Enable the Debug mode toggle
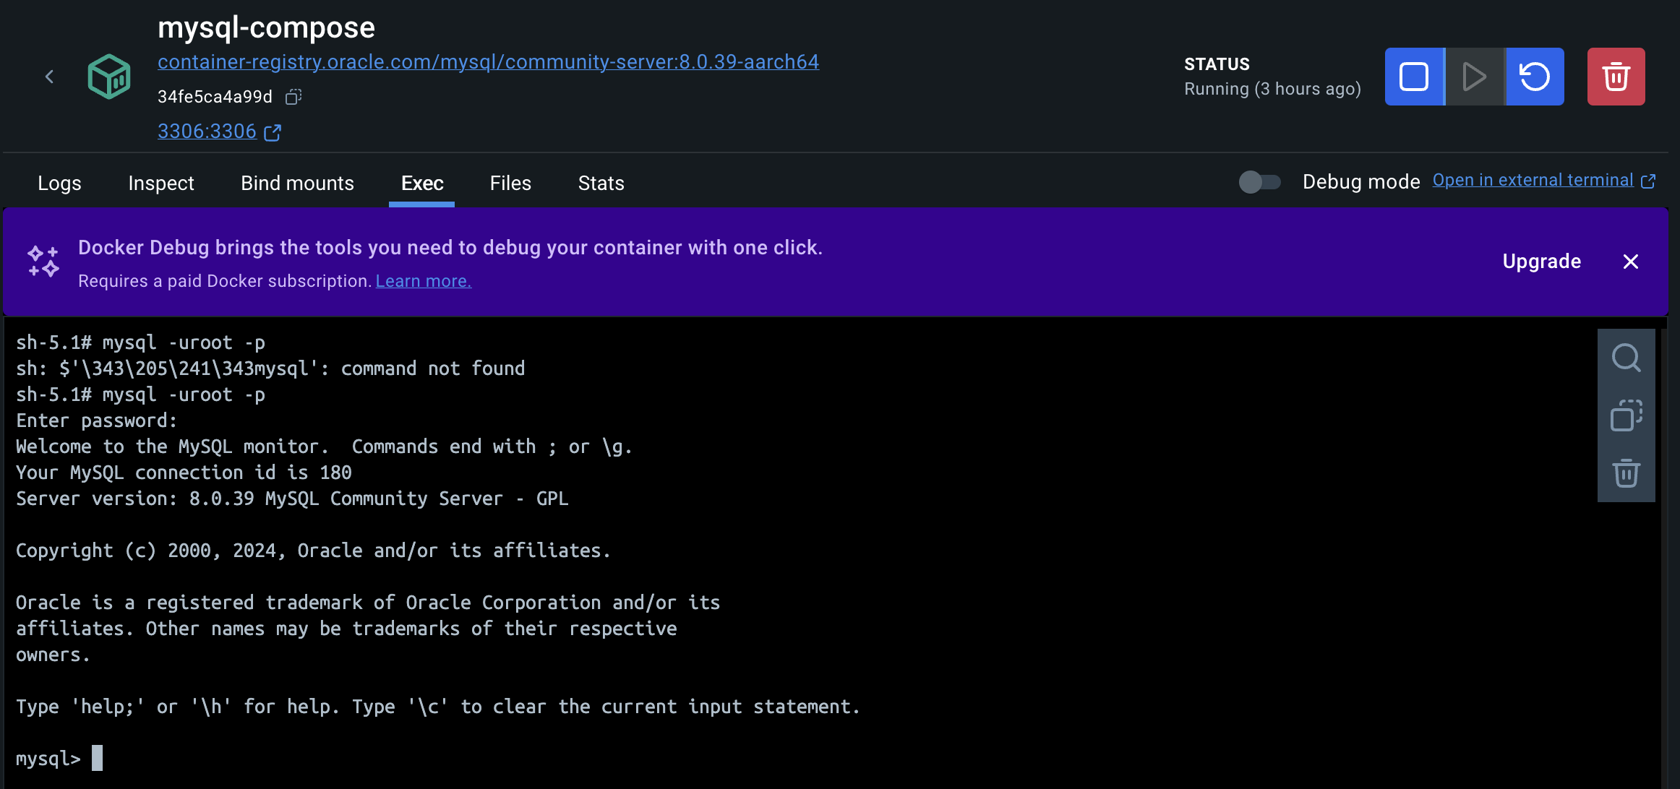Viewport: 1680px width, 789px height. 1259,182
